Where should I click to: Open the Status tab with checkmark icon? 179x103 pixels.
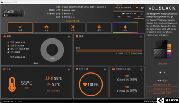point(20,28)
